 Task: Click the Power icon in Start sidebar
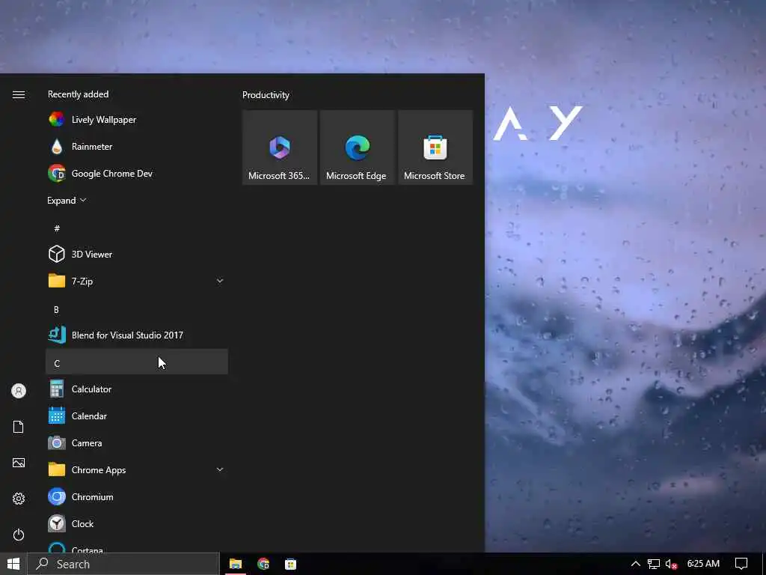[x=19, y=535]
